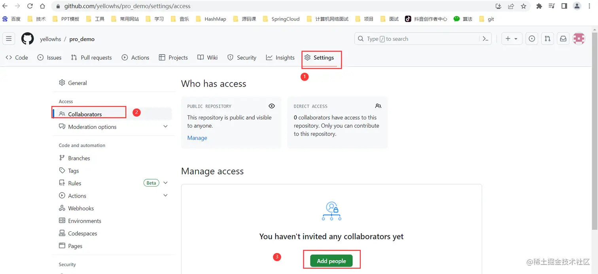This screenshot has height=274, width=598.
Task: Open the Projects tab
Action: [173, 57]
